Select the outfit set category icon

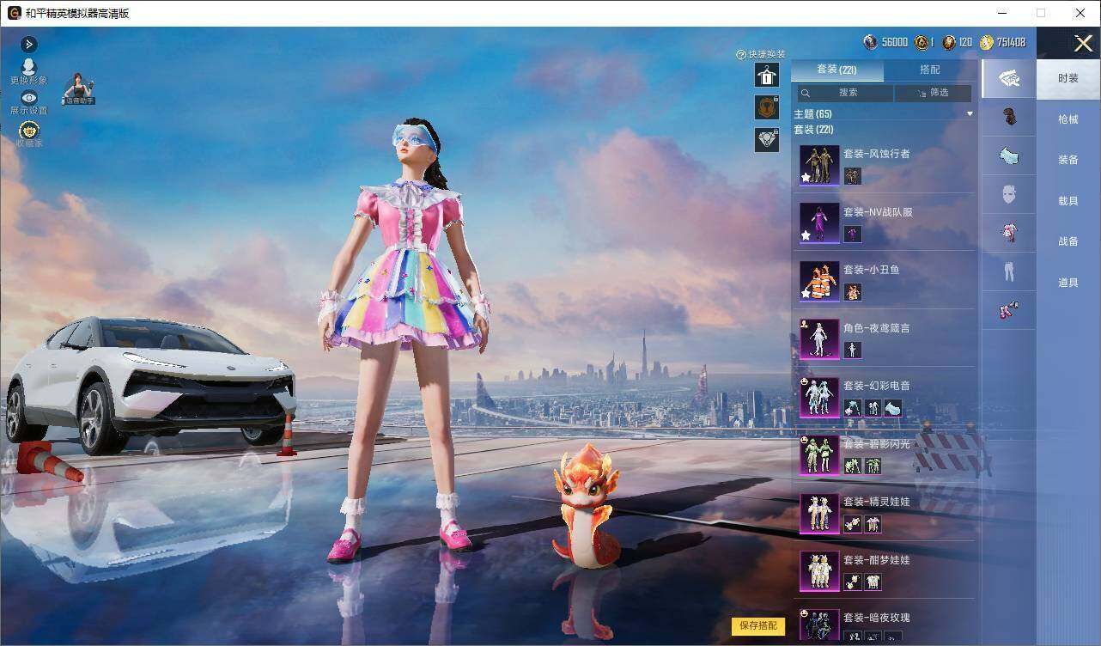click(1009, 79)
